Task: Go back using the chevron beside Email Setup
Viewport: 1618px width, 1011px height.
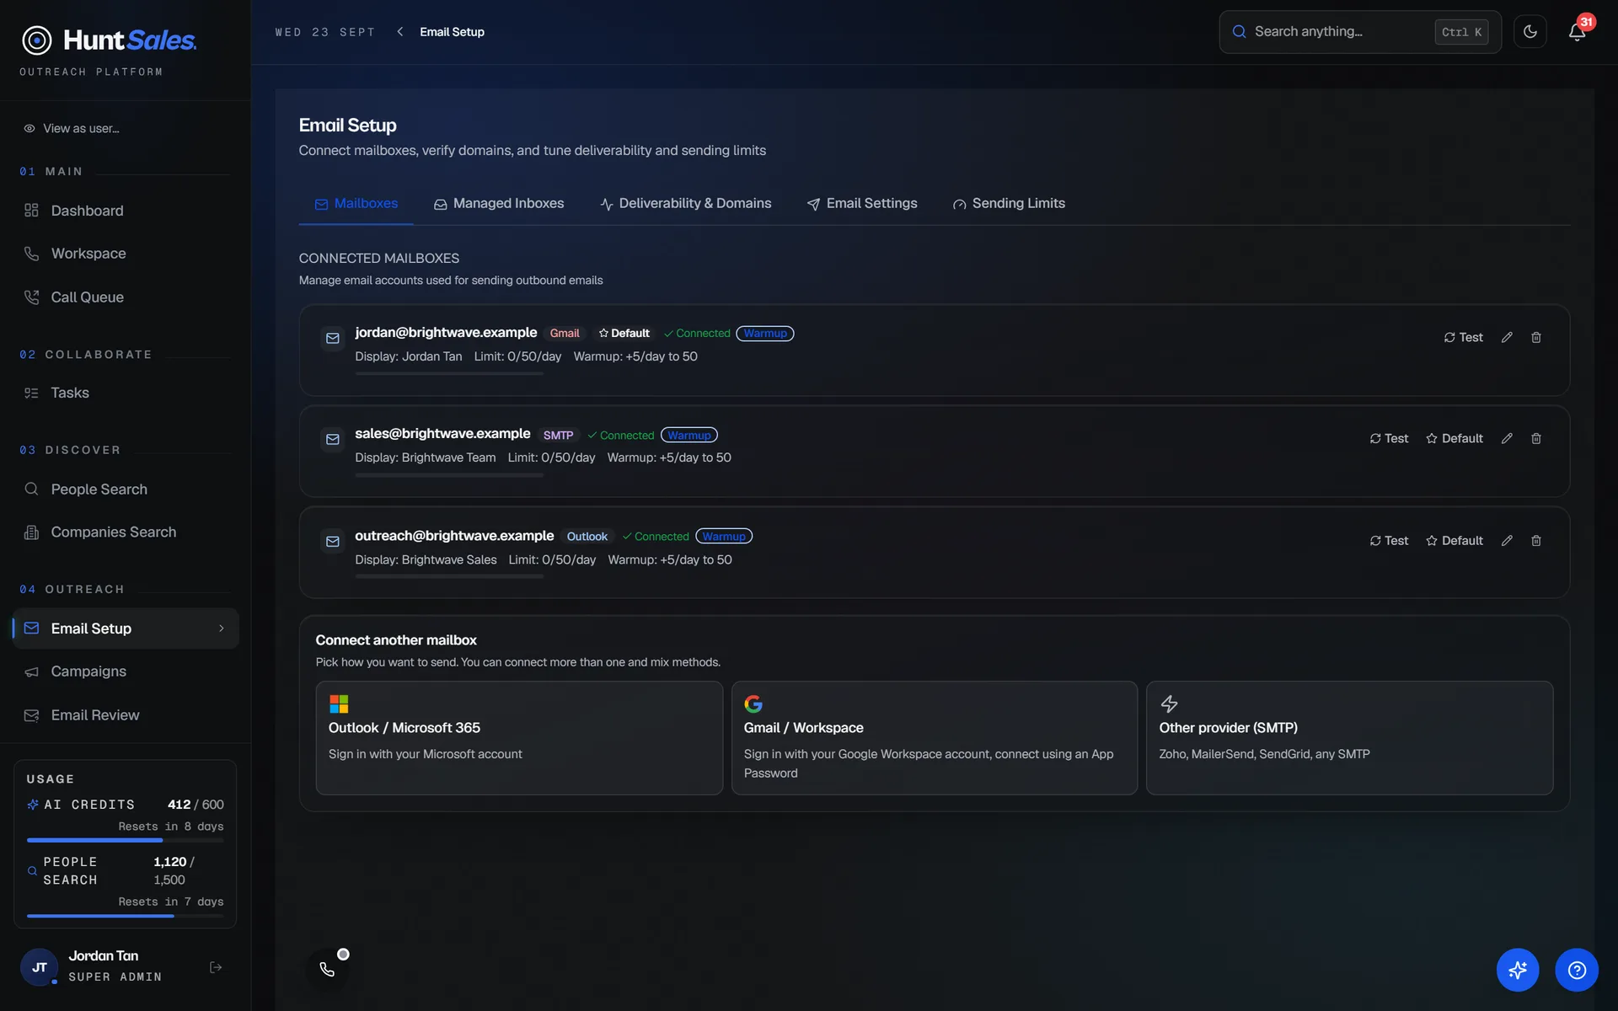Action: pos(400,32)
